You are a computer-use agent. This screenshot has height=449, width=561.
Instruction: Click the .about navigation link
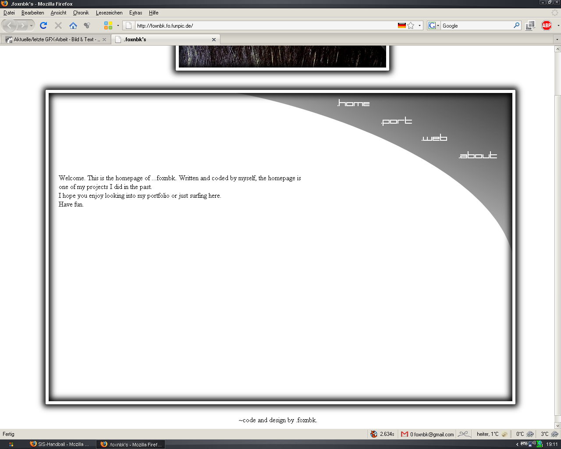pos(478,155)
